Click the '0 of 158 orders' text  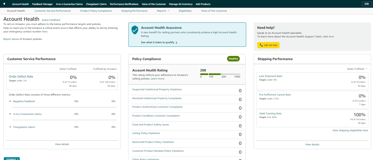point(107,82)
